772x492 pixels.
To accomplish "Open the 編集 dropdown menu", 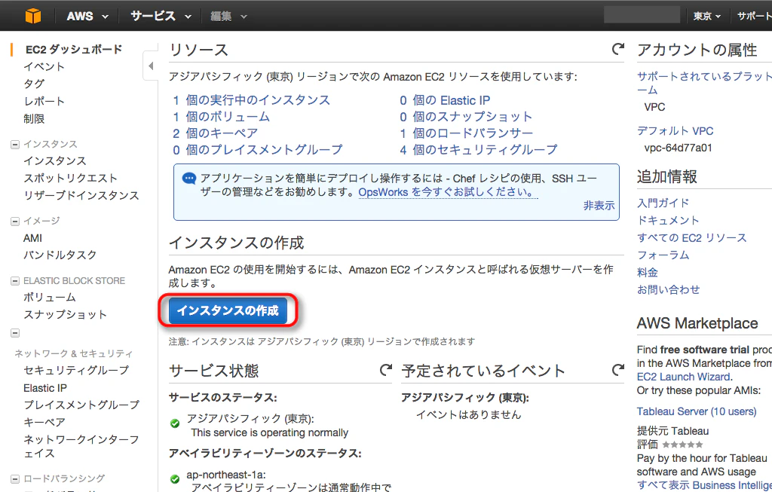I will (228, 17).
